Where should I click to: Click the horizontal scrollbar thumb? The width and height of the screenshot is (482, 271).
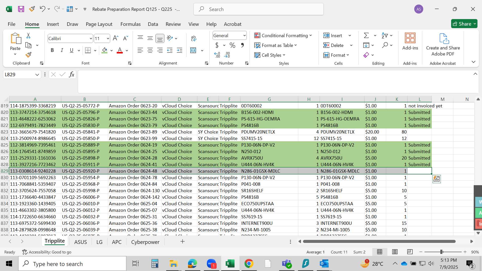[379, 241]
